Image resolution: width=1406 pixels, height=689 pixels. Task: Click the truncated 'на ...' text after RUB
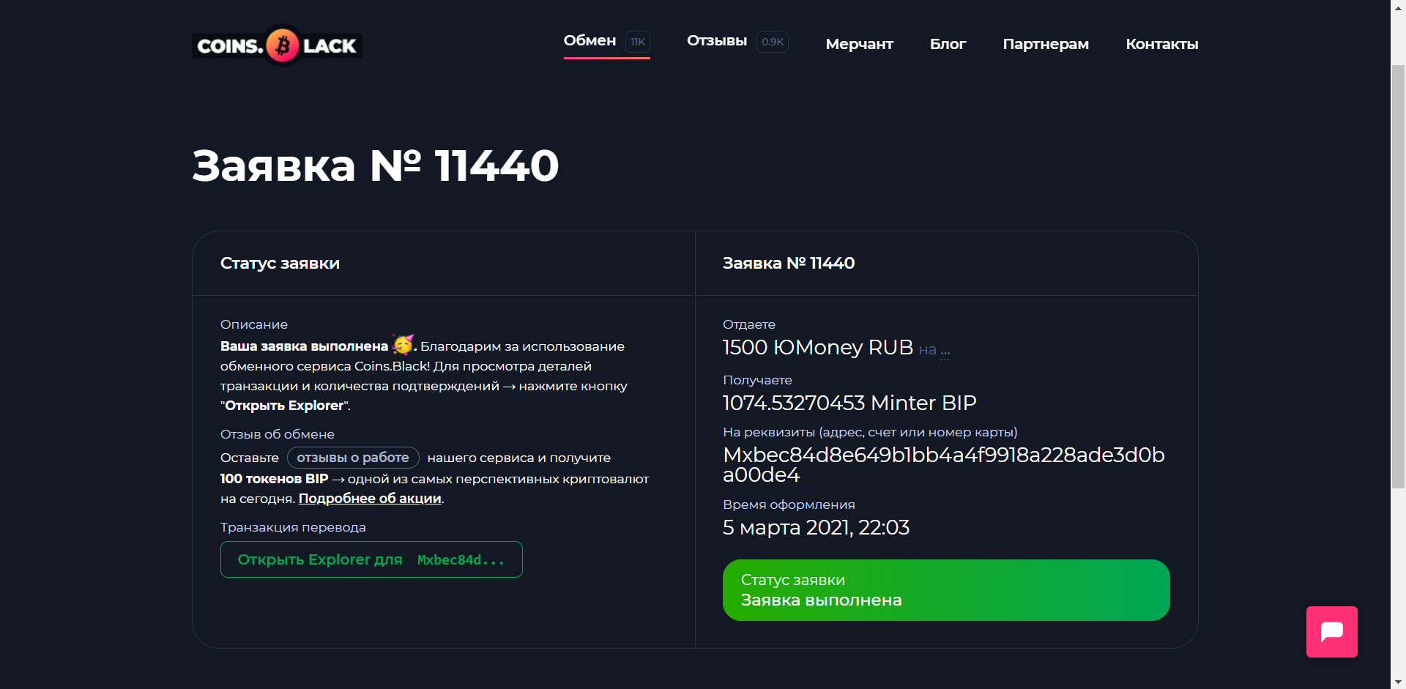(x=934, y=350)
